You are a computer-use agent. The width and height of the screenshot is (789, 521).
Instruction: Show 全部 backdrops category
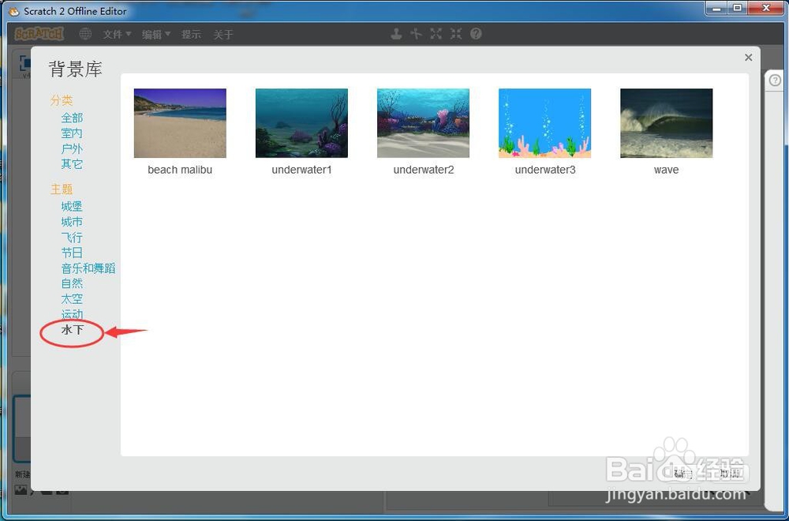point(72,118)
